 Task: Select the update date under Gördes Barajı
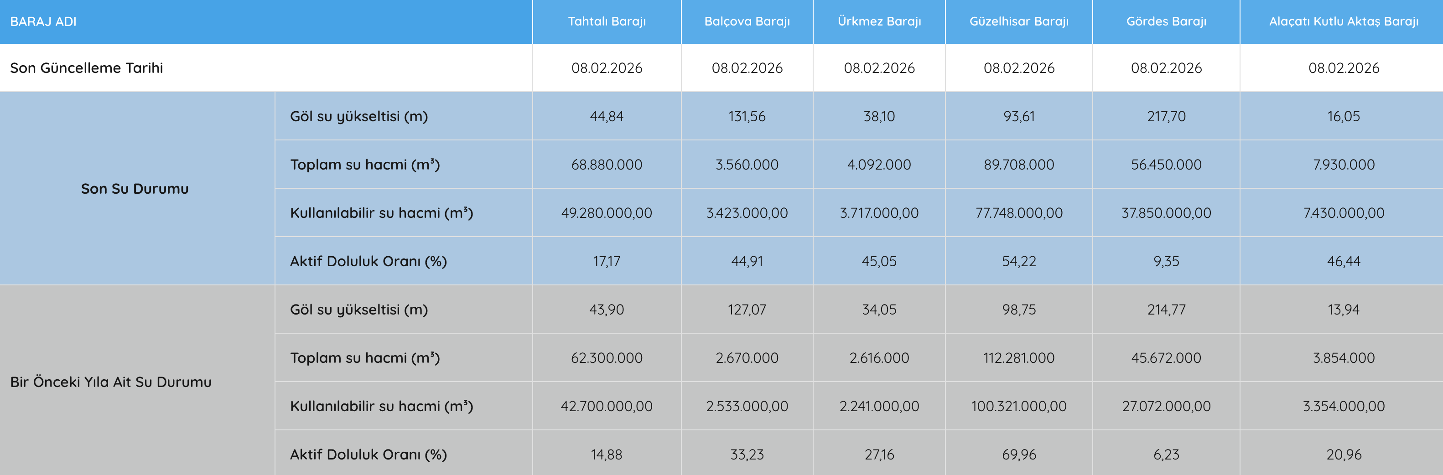pyautogui.click(x=1166, y=68)
